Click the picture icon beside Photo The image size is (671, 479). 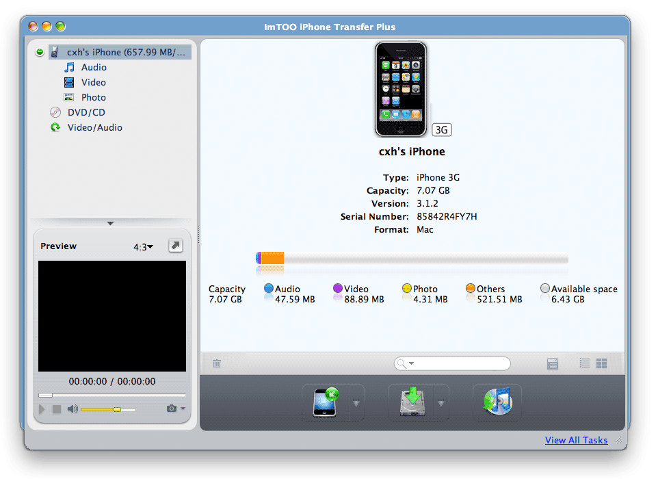[68, 97]
